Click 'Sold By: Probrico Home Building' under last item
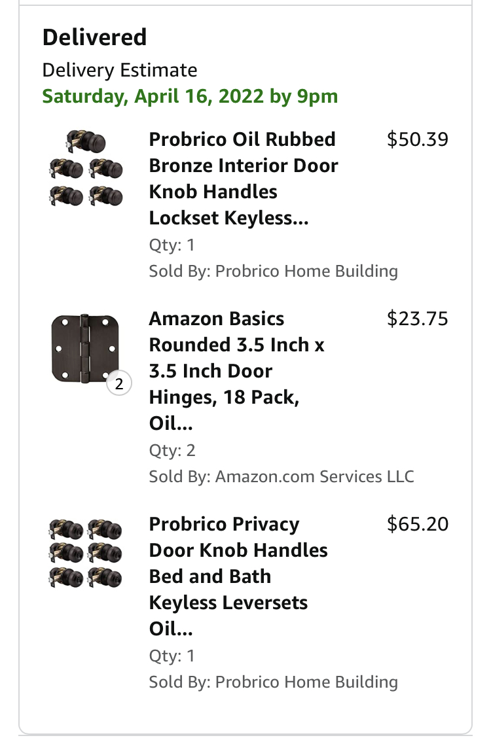The width and height of the screenshot is (491, 740). coord(273,682)
